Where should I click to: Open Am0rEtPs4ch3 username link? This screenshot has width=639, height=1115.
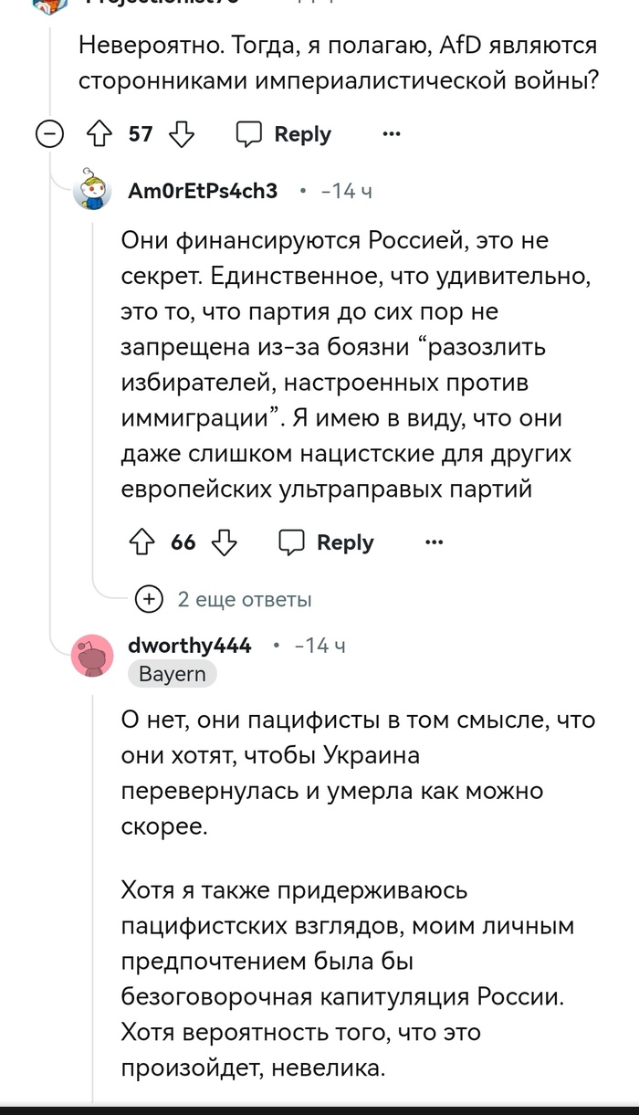coord(202,191)
